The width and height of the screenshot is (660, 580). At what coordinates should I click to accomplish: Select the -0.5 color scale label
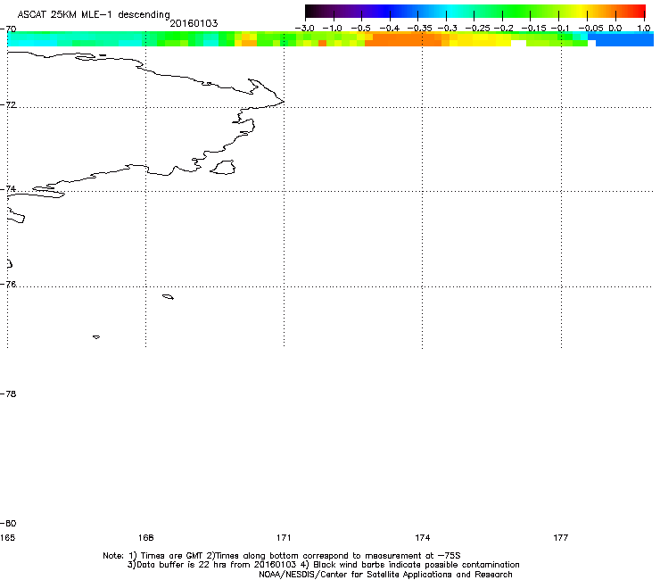(x=360, y=29)
